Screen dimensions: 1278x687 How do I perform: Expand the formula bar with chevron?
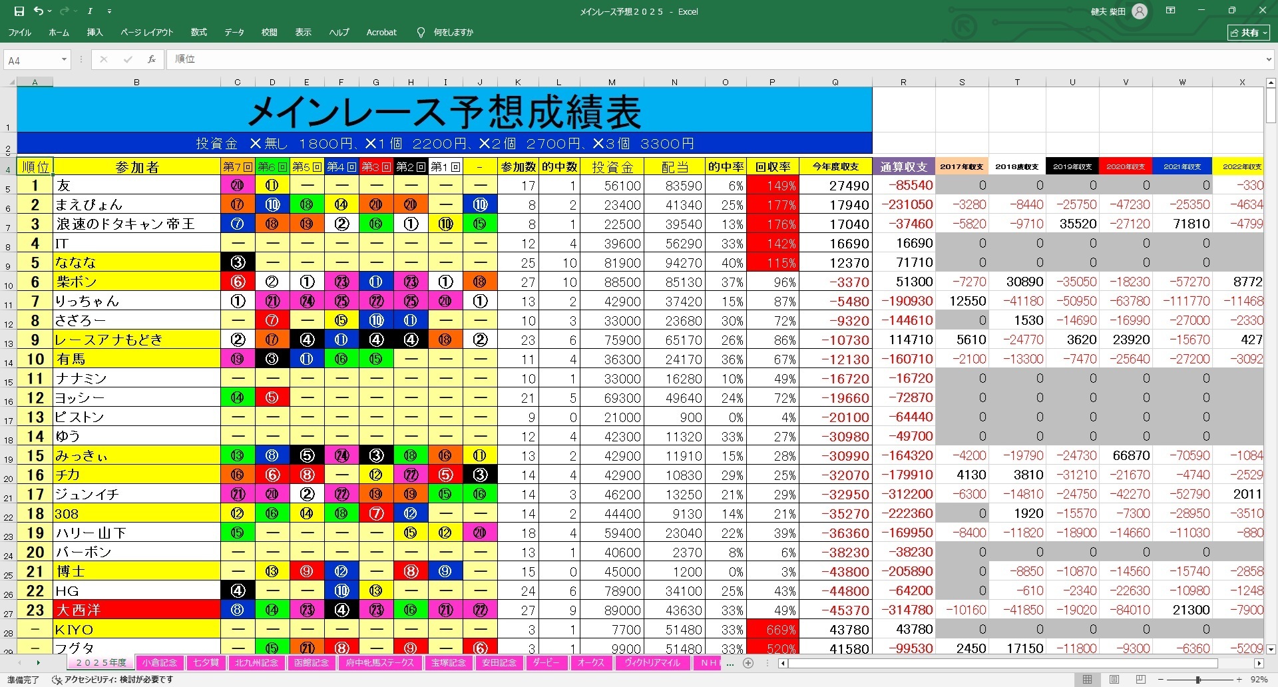click(1268, 60)
